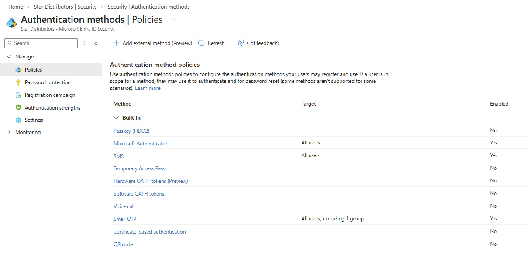The width and height of the screenshot is (527, 261).
Task: Collapse the Built-In methods group
Action: [116, 118]
